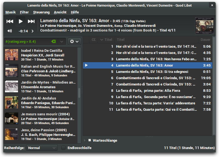Select track 7 Combattimento lasting 3:04
Screen dimensions: 219x157
pos(148,84)
